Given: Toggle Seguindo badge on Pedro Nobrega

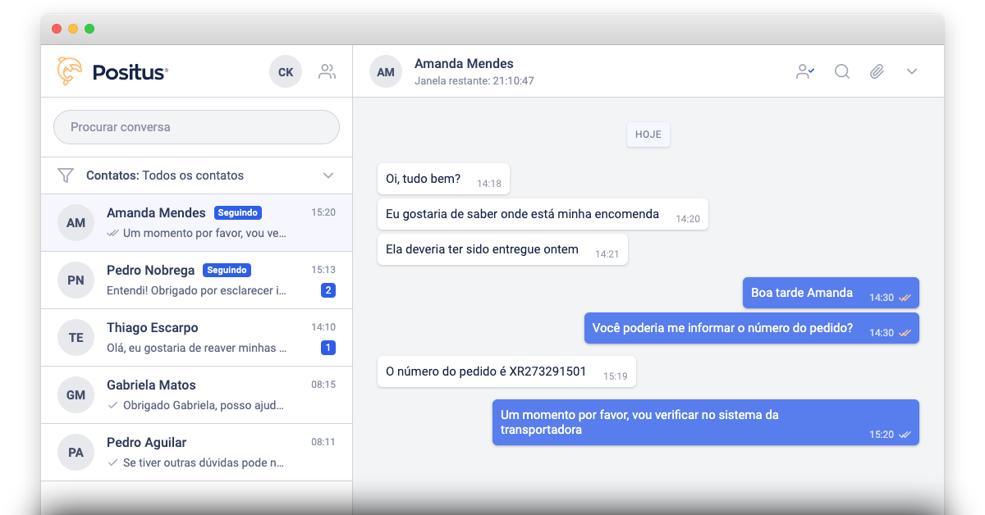Looking at the screenshot, I should pos(226,270).
